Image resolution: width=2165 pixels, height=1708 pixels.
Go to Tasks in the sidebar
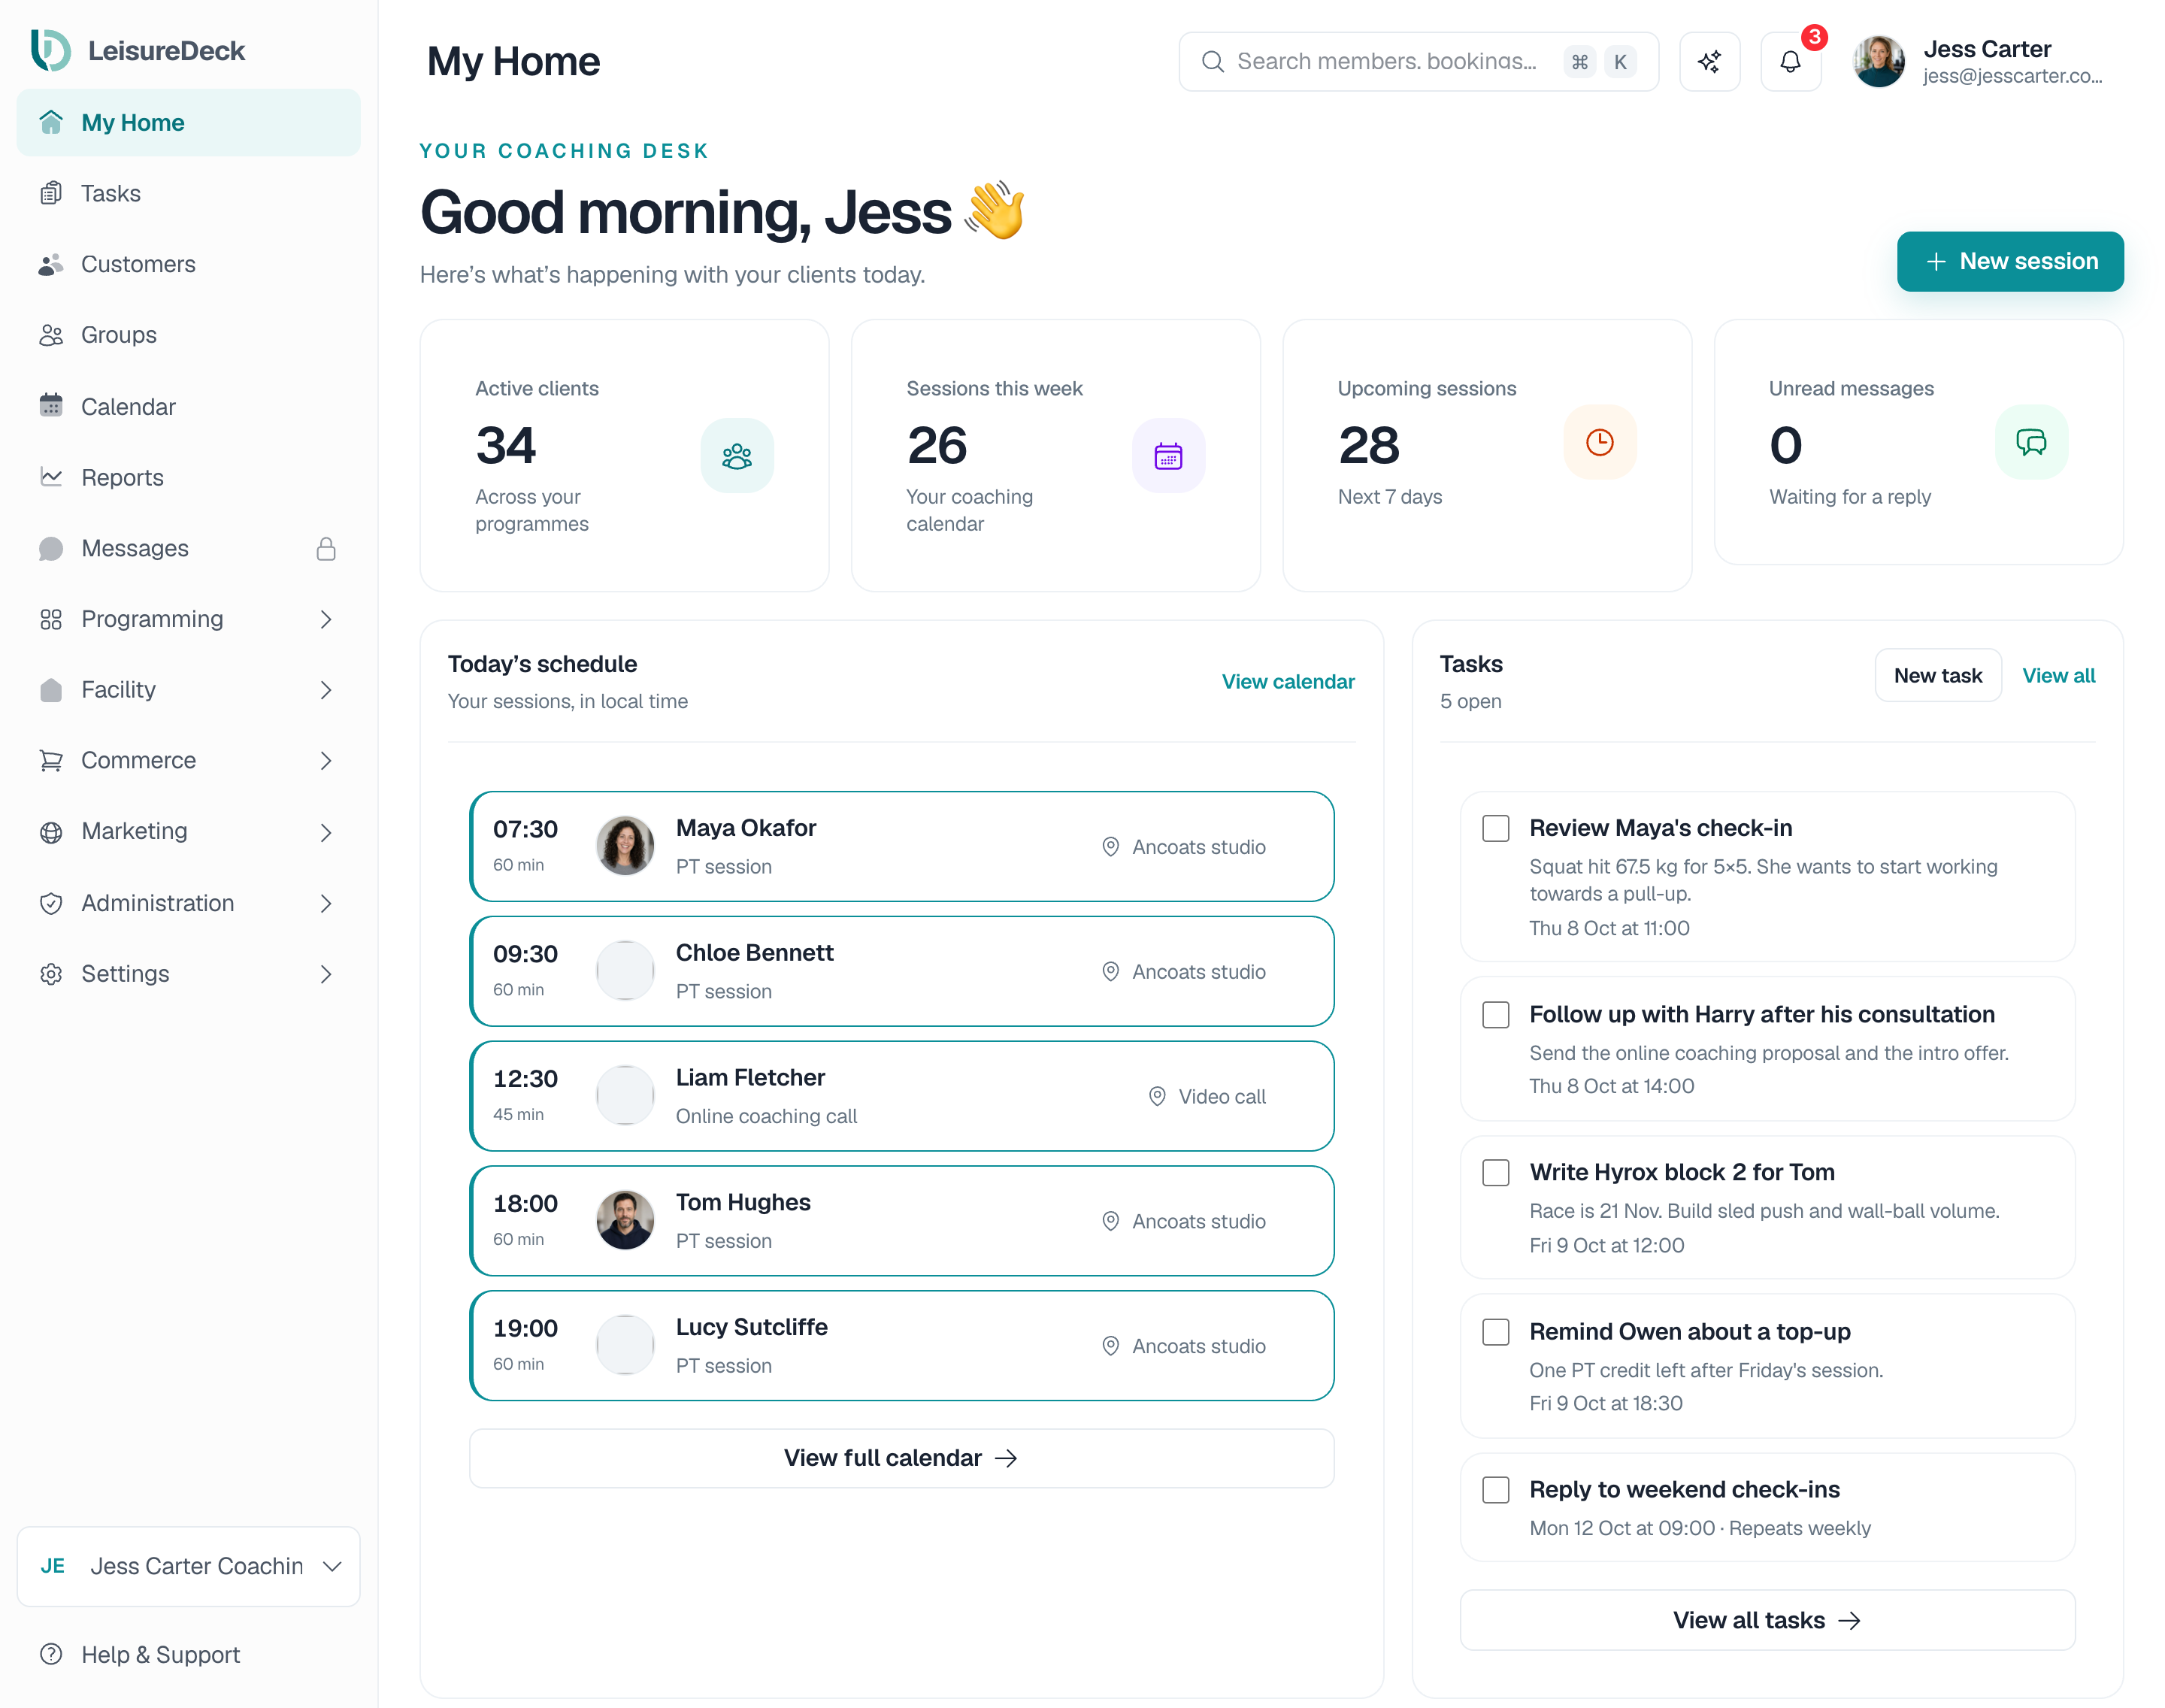[x=188, y=193]
